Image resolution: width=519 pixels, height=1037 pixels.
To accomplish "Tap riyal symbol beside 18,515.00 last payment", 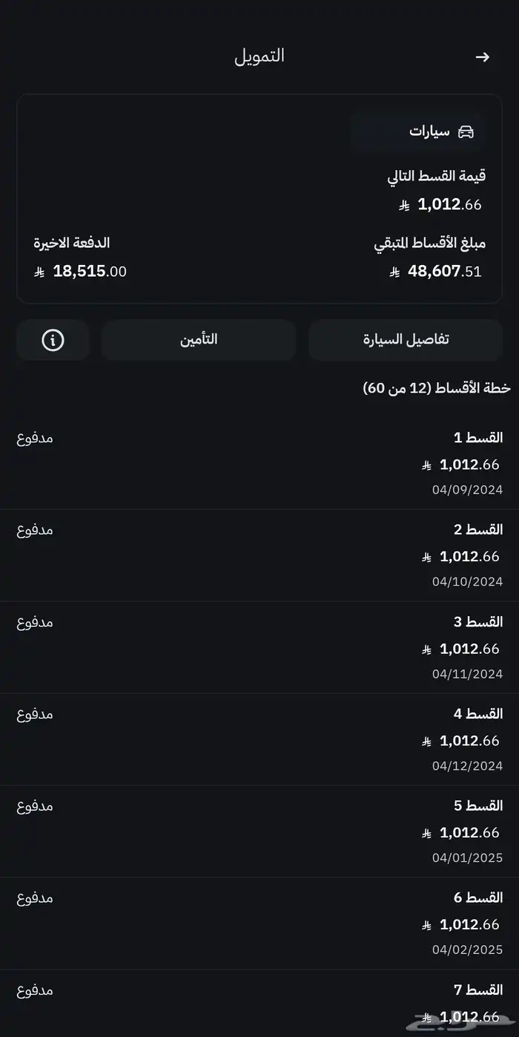I will pos(39,272).
